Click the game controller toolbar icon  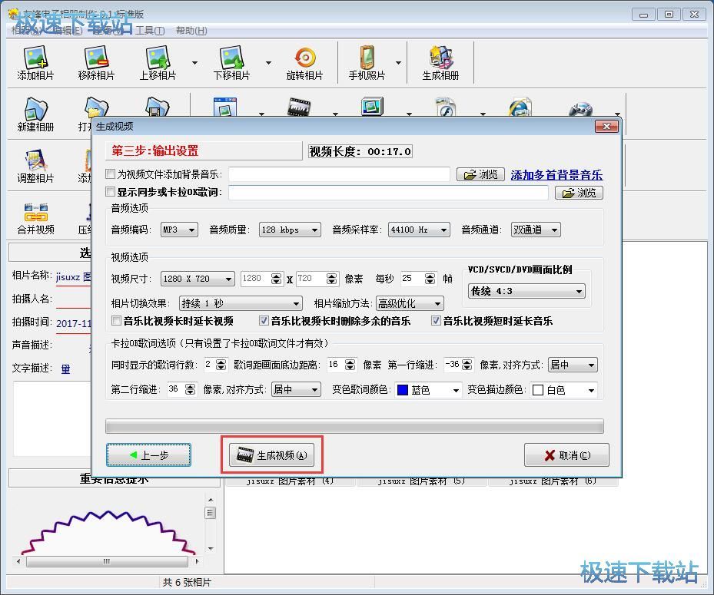pyautogui.click(x=581, y=108)
